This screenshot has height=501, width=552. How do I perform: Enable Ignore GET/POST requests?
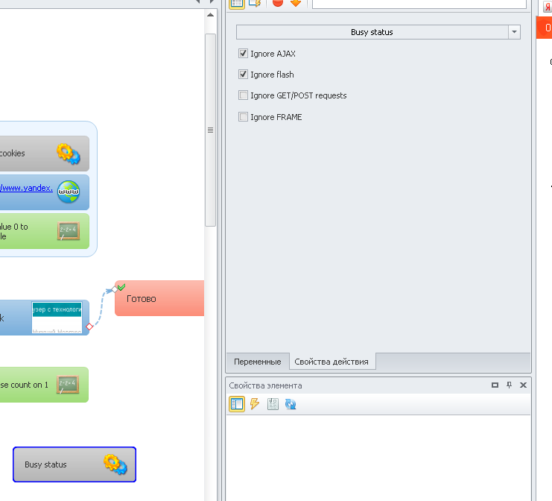[x=243, y=95]
